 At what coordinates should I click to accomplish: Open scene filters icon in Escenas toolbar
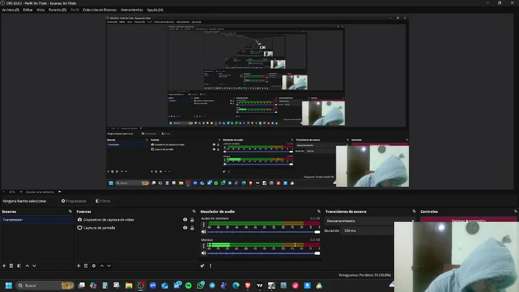click(19, 266)
